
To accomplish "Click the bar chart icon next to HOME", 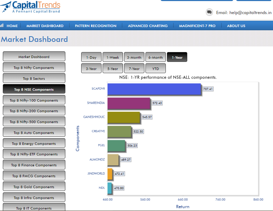I will click(2, 25).
